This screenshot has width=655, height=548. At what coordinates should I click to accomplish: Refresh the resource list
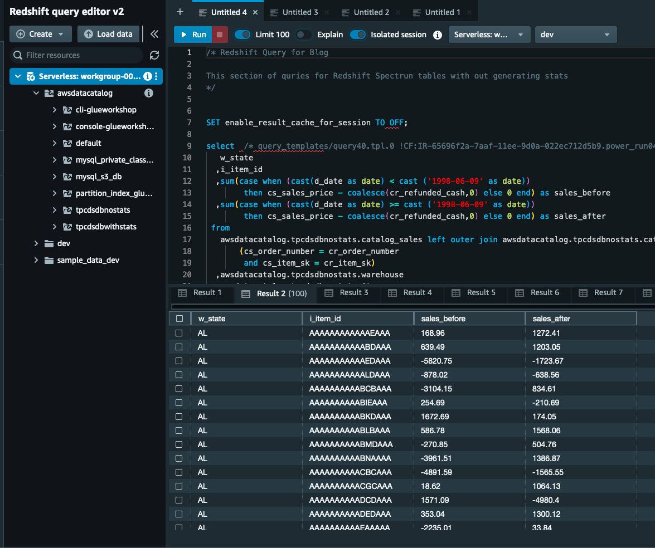click(x=154, y=55)
